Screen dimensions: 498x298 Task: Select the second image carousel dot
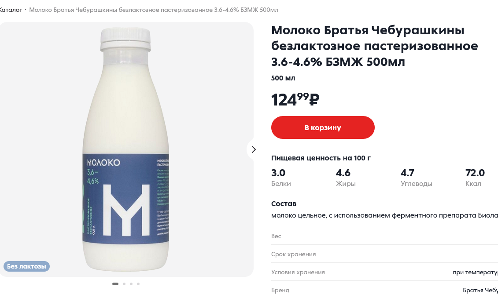pos(124,284)
